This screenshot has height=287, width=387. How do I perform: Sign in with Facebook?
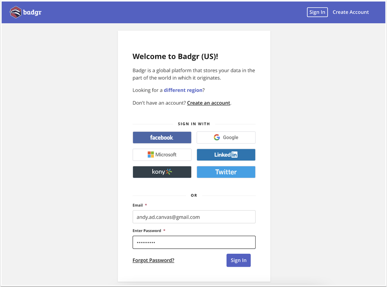click(x=162, y=137)
